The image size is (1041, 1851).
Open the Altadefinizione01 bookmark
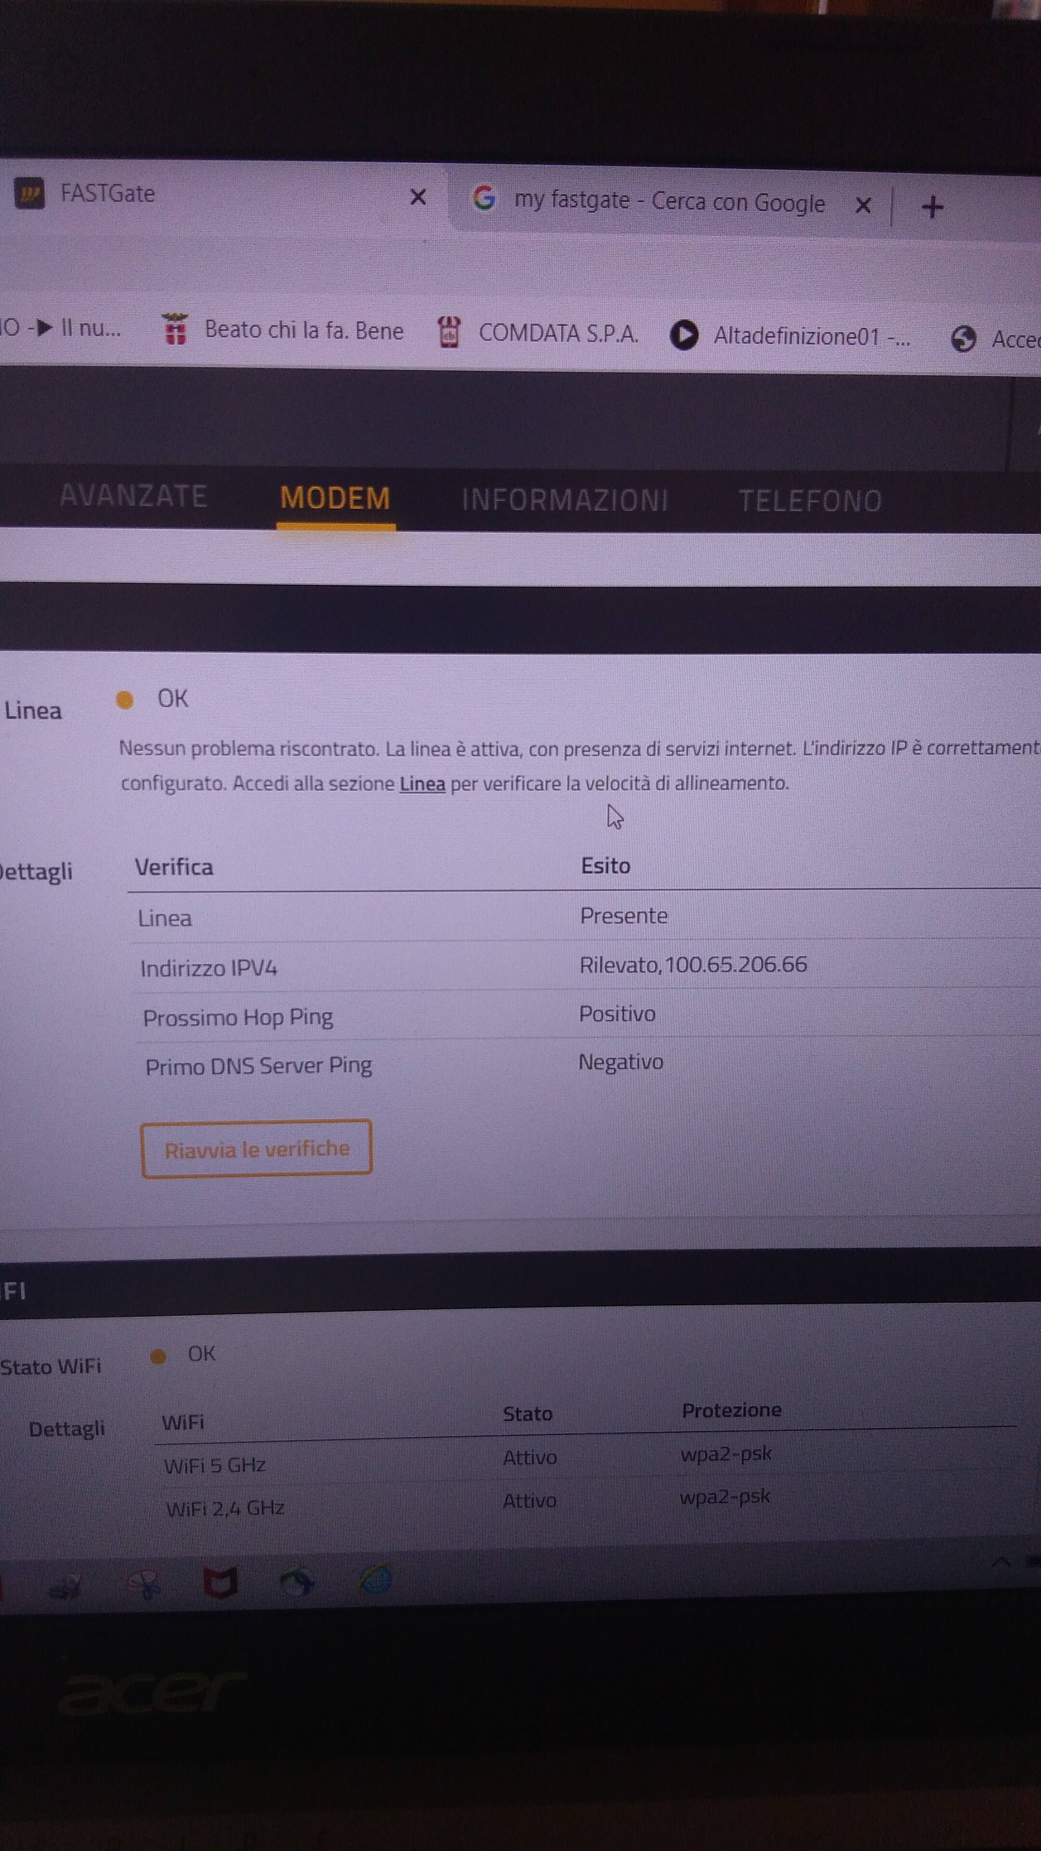790,336
